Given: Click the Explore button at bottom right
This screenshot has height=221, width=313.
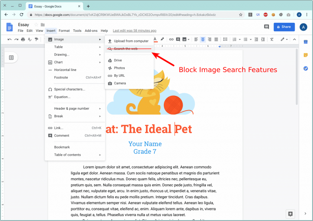Looking at the screenshot, I should click(290, 214).
